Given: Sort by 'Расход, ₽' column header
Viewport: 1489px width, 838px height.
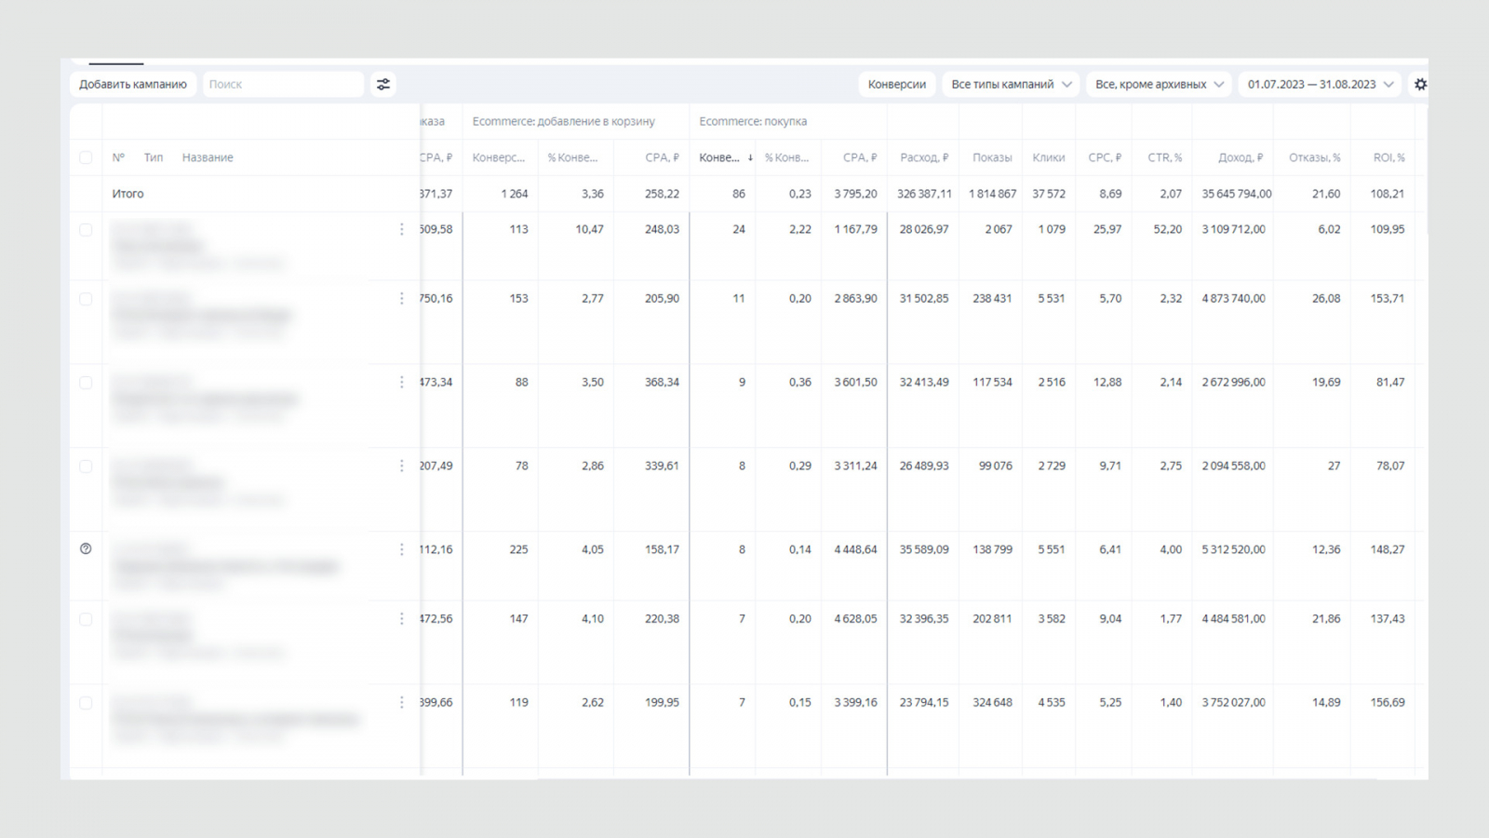Looking at the screenshot, I should [x=923, y=158].
